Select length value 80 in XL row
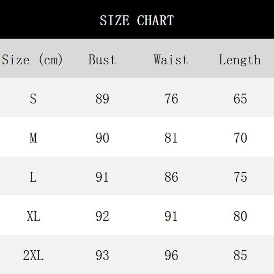 pos(240,216)
